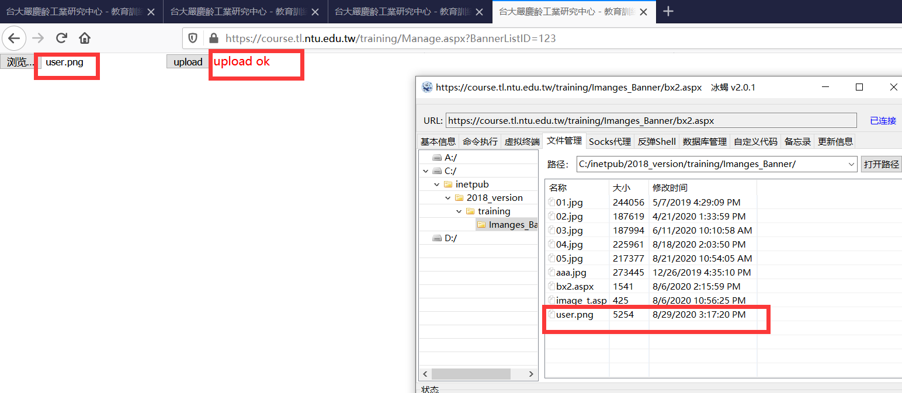
Task: Maximize the 冰蝎 v2.0.1 window
Action: click(859, 87)
